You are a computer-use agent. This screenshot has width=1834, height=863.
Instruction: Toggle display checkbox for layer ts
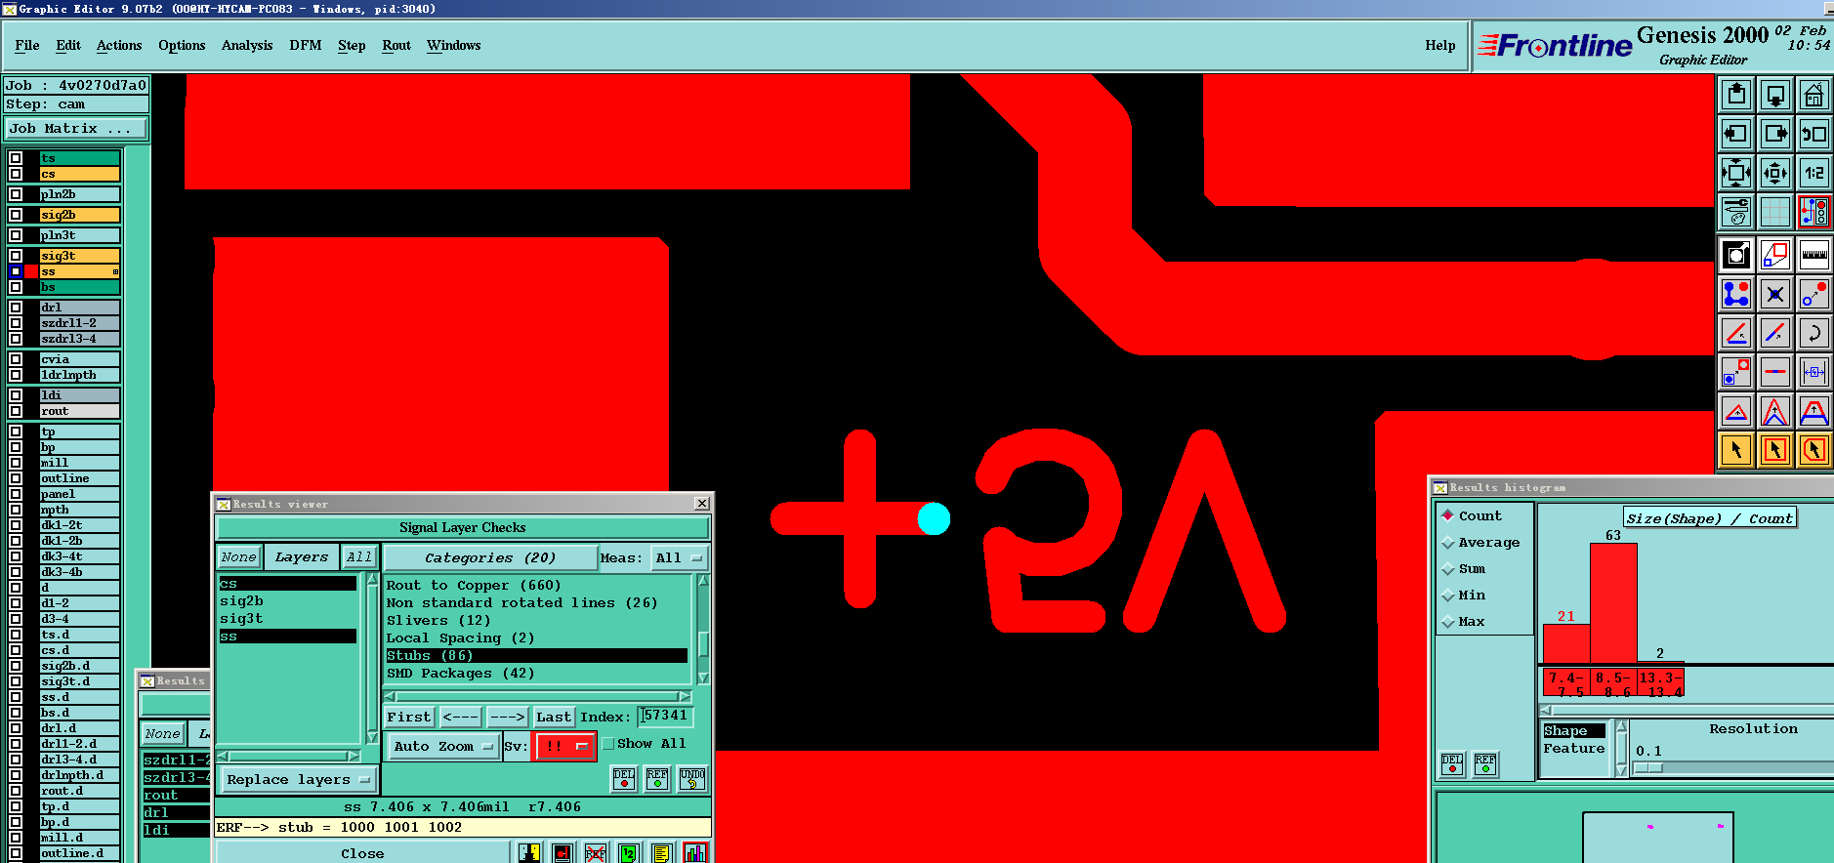(x=16, y=158)
